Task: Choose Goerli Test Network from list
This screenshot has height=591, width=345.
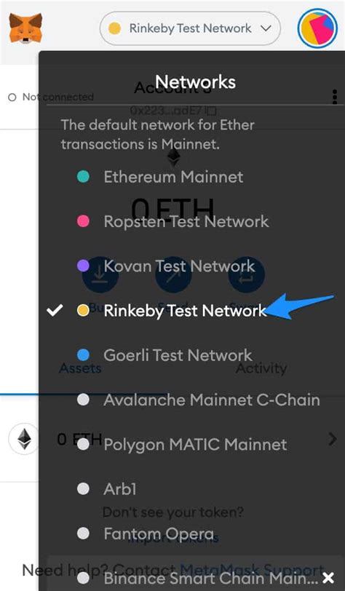Action: click(x=178, y=355)
